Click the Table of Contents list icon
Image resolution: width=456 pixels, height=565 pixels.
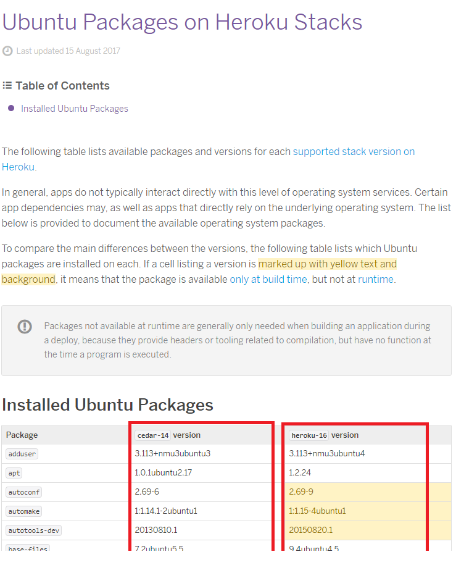[x=7, y=86]
